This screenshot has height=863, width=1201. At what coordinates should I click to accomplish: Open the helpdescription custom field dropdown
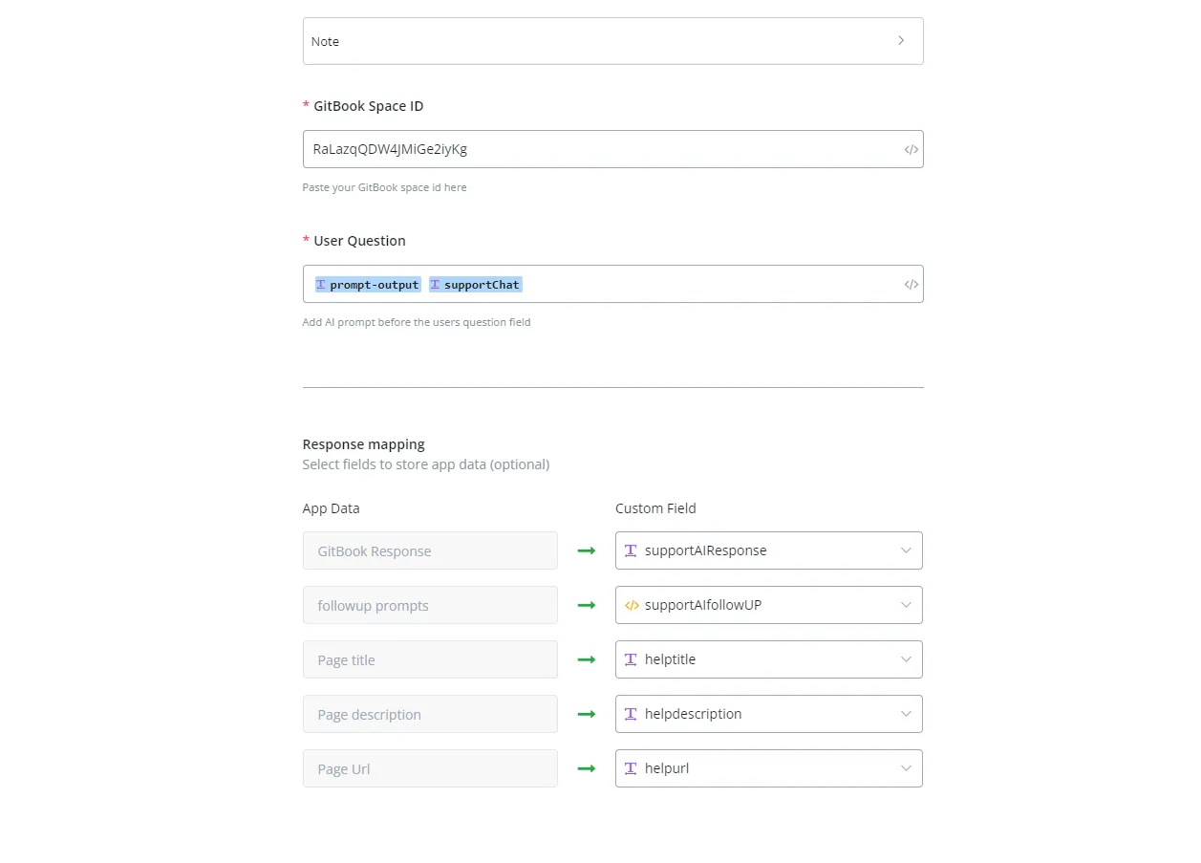point(769,714)
